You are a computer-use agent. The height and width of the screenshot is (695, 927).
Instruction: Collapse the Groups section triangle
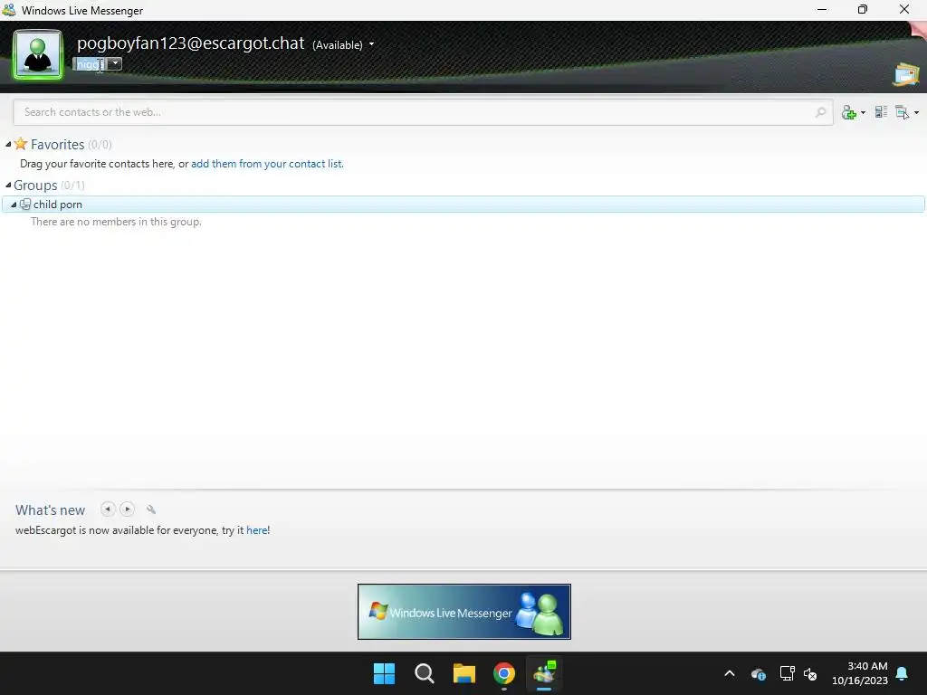click(8, 185)
